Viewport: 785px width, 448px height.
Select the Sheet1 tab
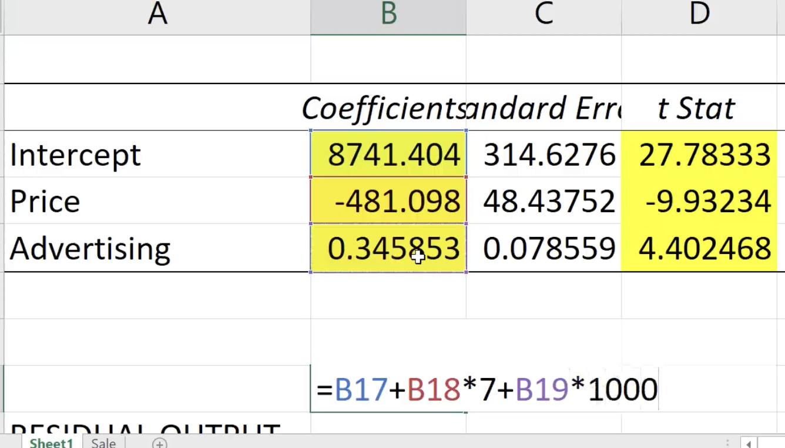52,443
